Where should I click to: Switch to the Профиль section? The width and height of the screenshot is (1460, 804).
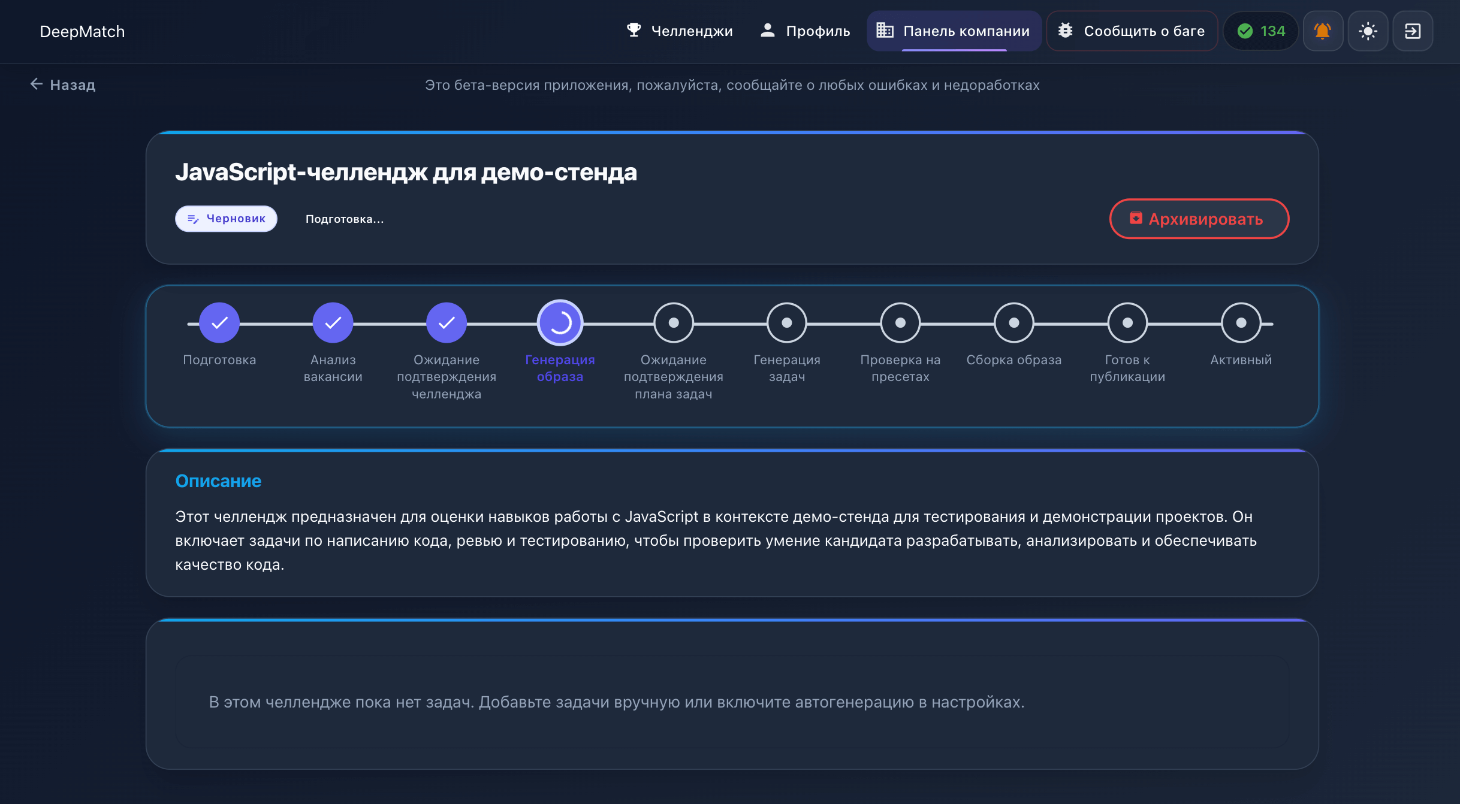pos(818,31)
